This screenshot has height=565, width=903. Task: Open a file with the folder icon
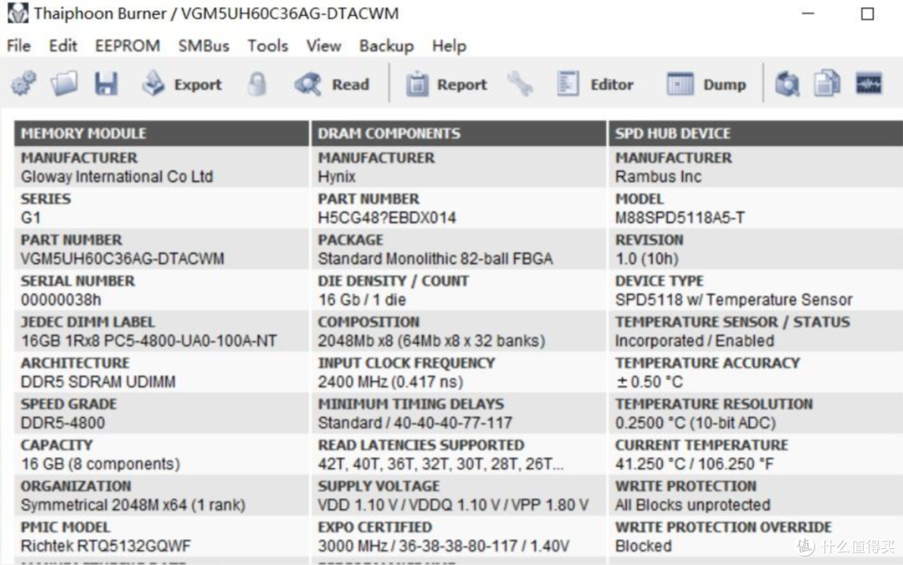point(64,84)
